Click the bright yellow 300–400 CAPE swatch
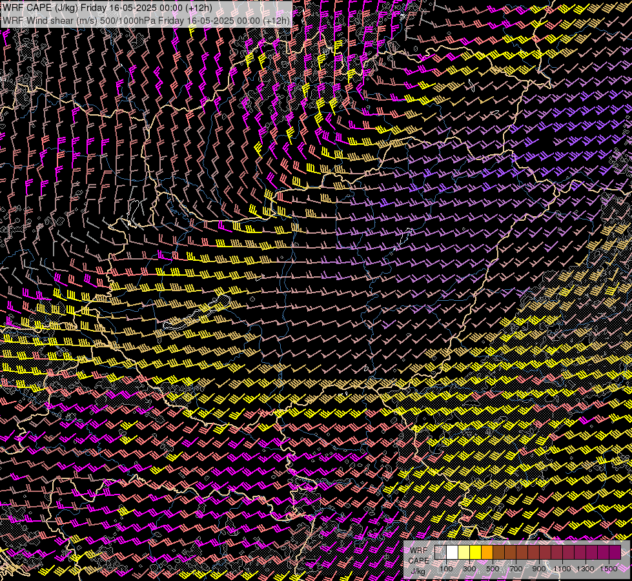Image resolution: width=632 pixels, height=581 pixels. coord(476,553)
